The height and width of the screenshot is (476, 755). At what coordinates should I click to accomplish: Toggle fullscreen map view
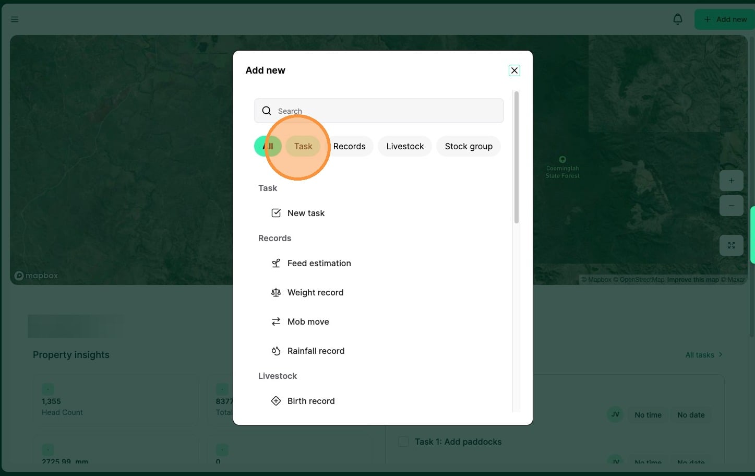click(732, 245)
